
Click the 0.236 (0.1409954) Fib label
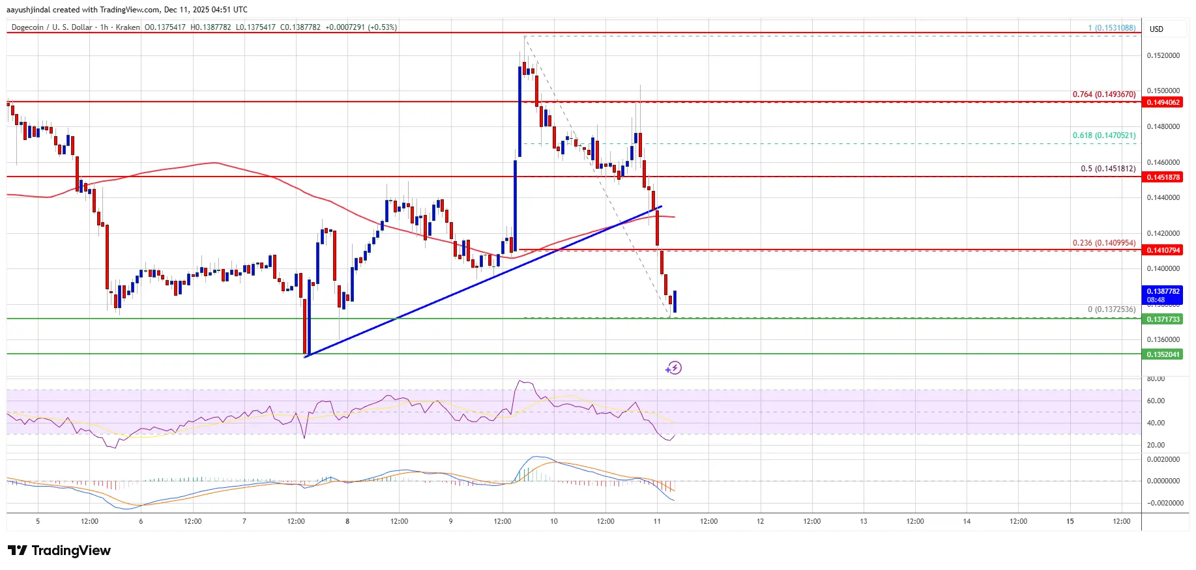1103,243
